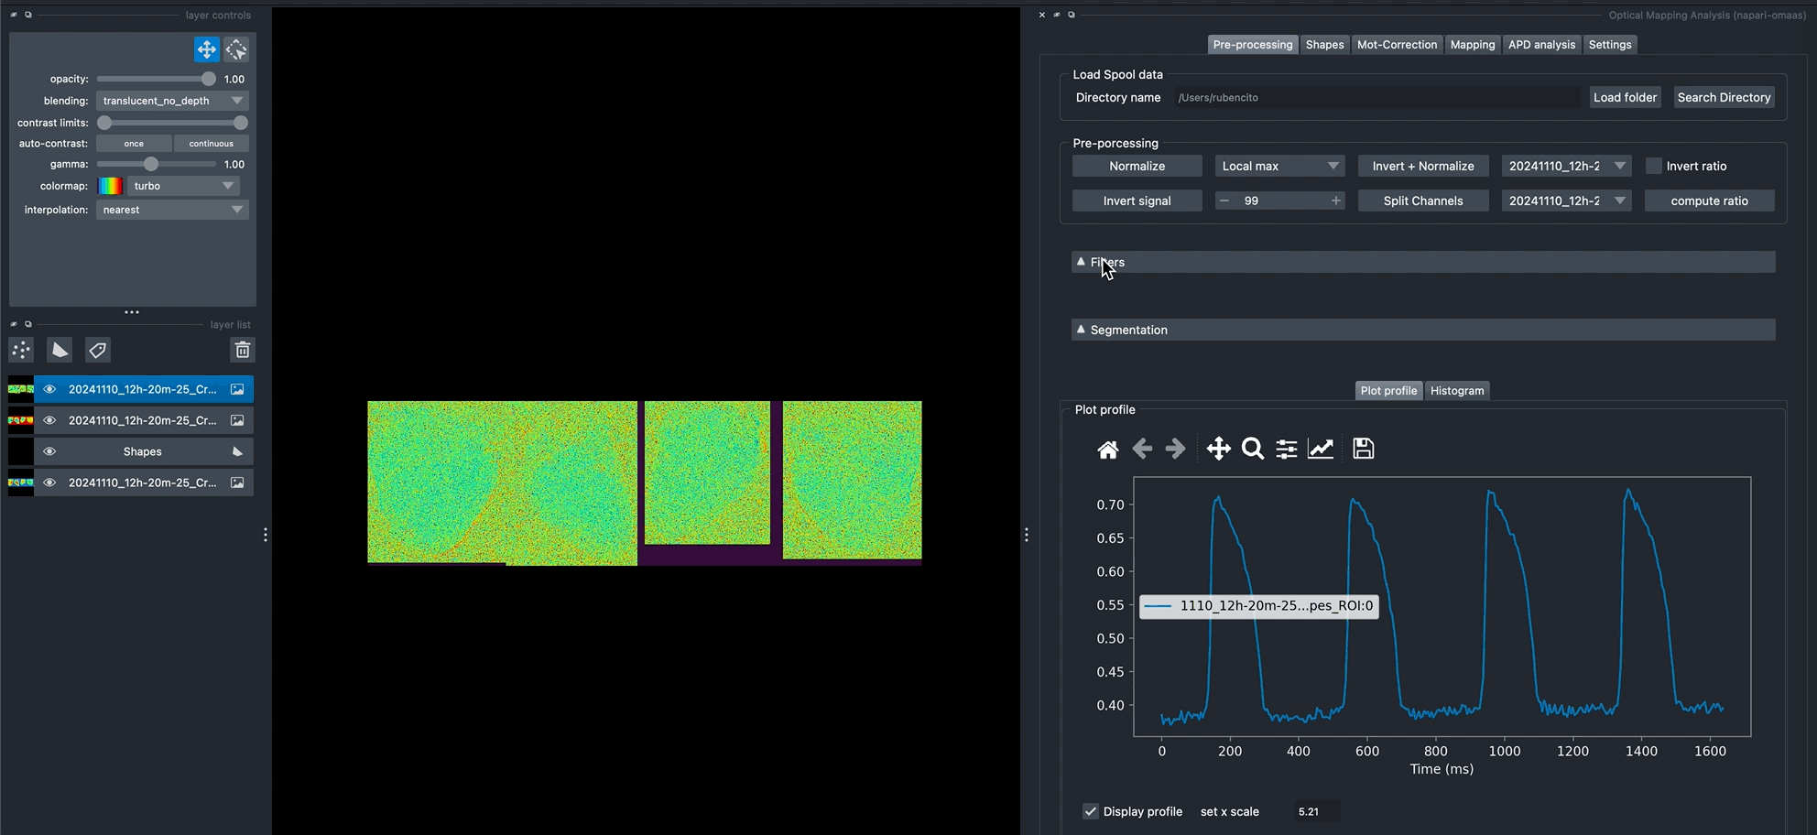Click the Directory name input field
The image size is (1817, 835).
(1376, 97)
